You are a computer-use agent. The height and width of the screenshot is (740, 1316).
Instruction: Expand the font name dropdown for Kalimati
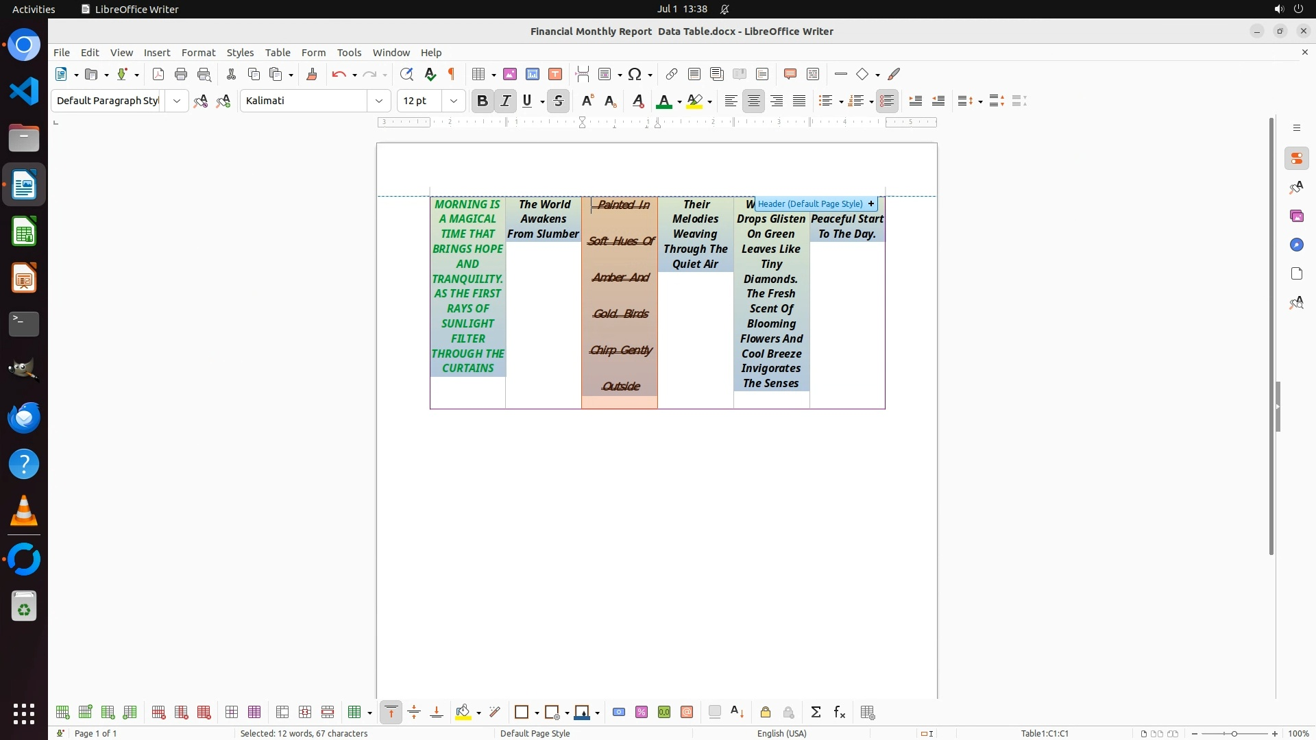tap(378, 101)
